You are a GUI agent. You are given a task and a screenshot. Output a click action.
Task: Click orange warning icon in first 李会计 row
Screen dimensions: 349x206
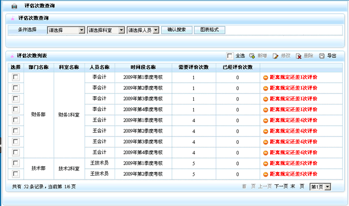[265, 78]
